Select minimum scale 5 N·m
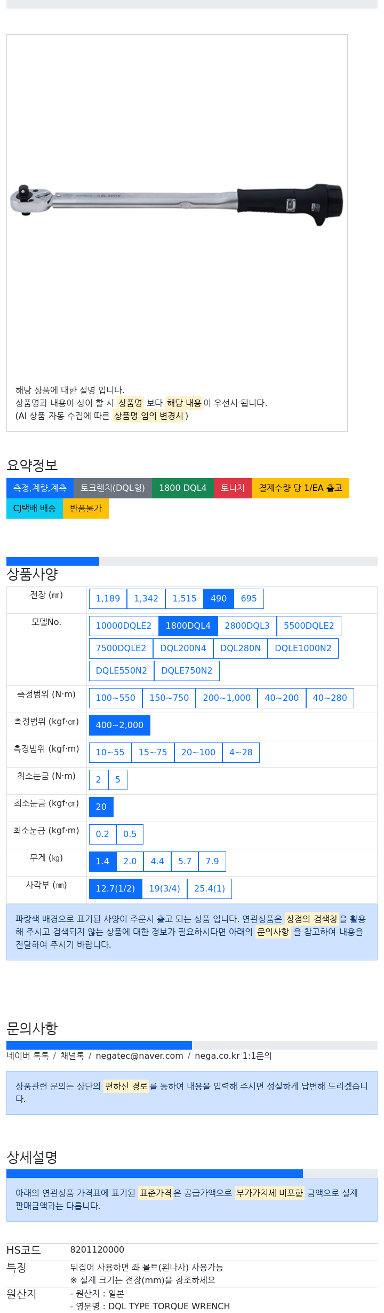 pyautogui.click(x=118, y=780)
